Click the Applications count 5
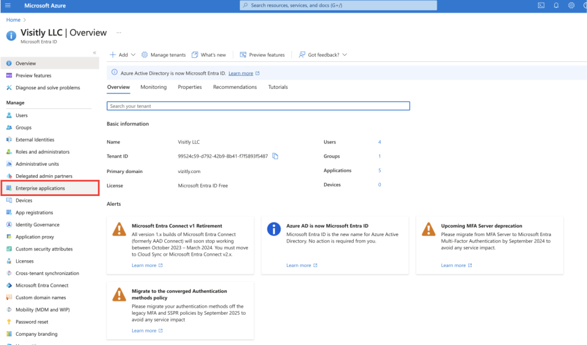Image resolution: width=587 pixels, height=345 pixels. (x=379, y=170)
